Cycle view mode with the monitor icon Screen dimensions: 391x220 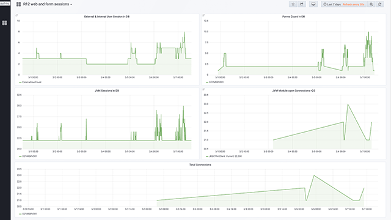point(313,4)
